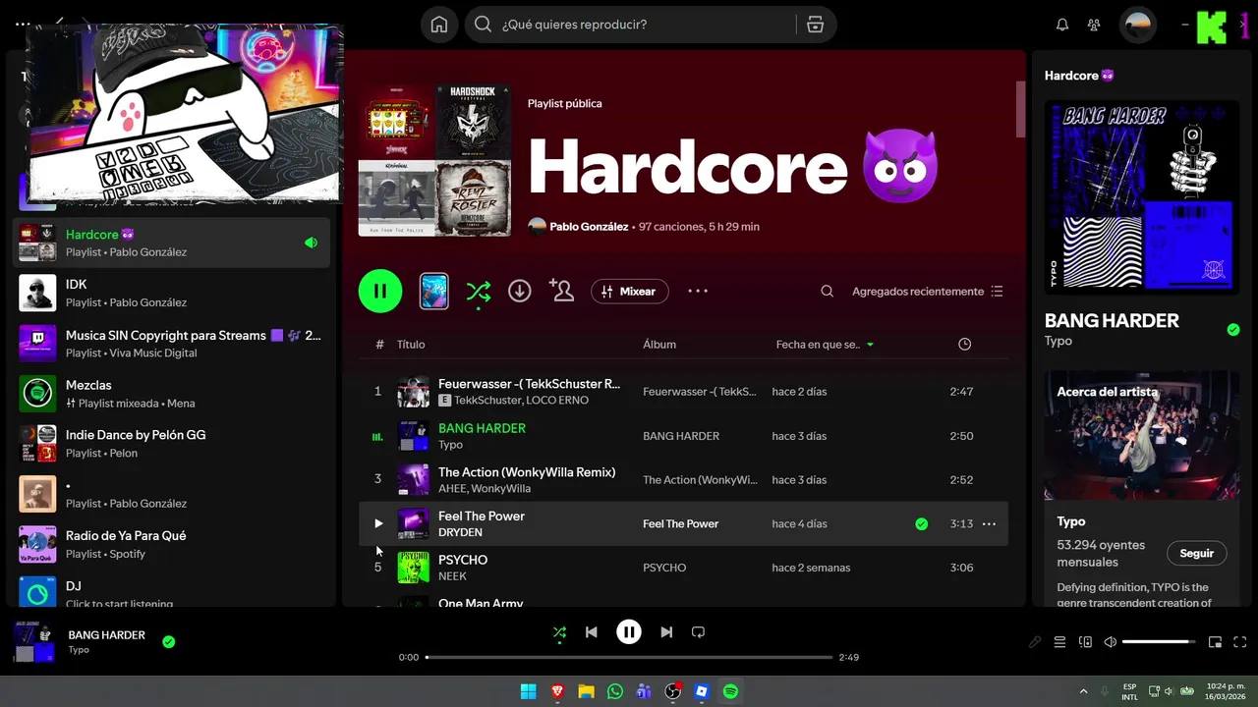The image size is (1258, 707).
Task: Open WhatsApp from the taskbar
Action: pos(615,691)
